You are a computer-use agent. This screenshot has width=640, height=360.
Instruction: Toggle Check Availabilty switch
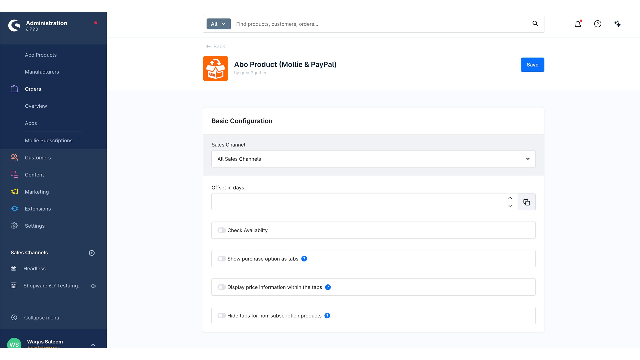(222, 230)
